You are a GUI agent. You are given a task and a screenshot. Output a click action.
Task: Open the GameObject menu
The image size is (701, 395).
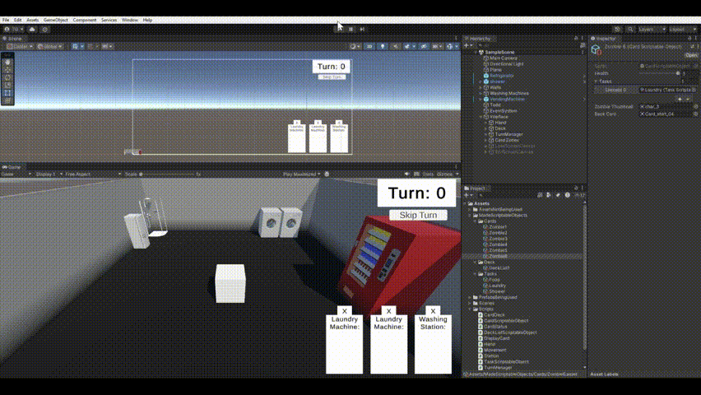[55, 20]
